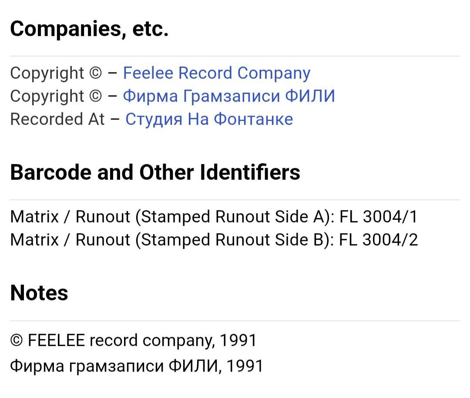
Task: Follow the Студия На Фонтанке studio link
Action: tap(209, 119)
